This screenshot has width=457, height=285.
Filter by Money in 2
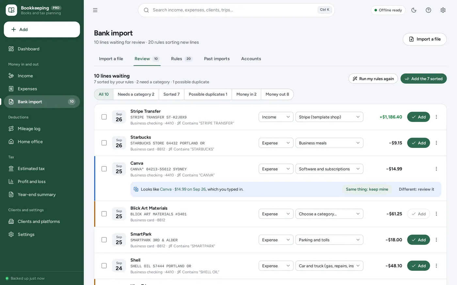(246, 94)
